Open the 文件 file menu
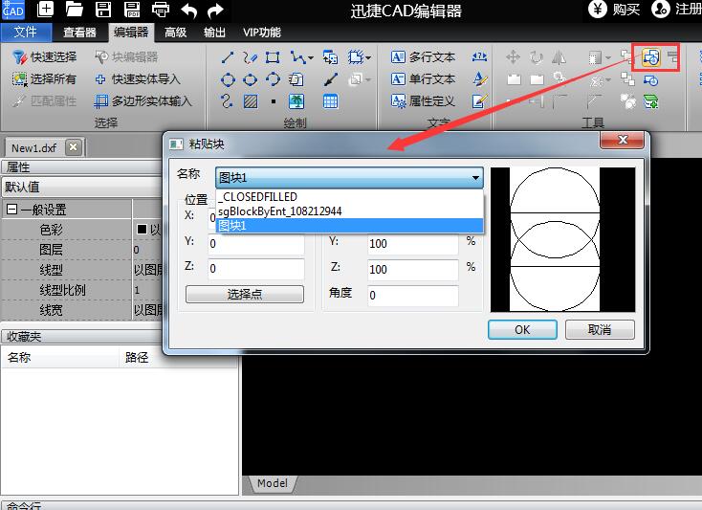702x510 pixels. [26, 32]
